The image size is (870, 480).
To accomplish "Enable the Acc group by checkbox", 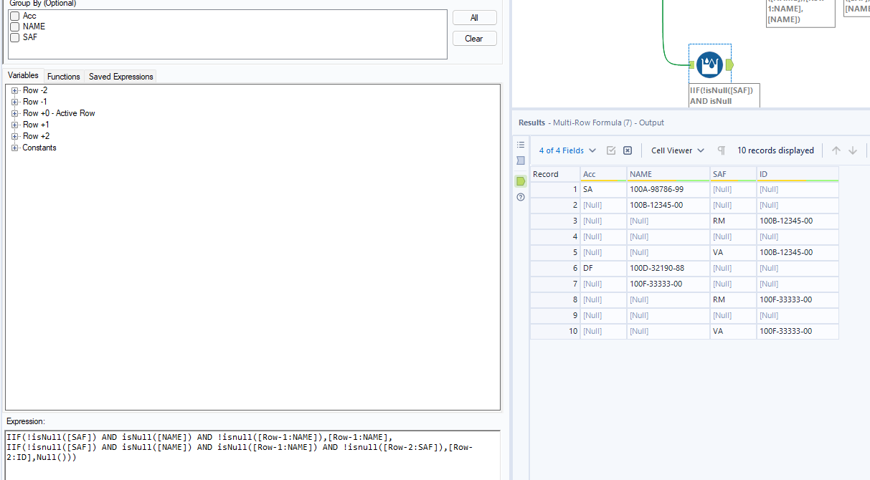I will [14, 16].
